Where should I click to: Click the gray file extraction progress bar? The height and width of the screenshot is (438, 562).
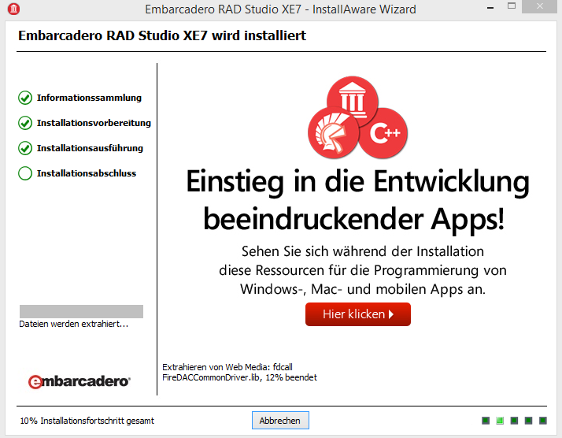click(x=81, y=311)
